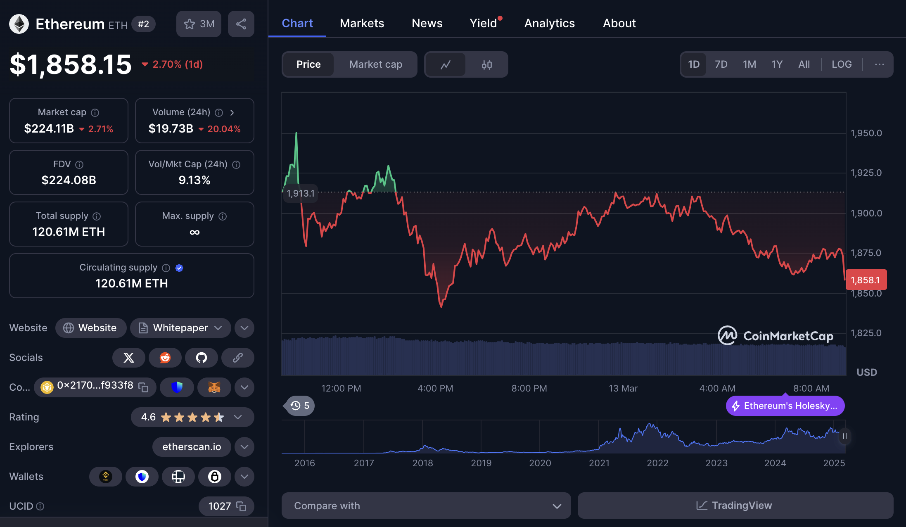This screenshot has height=527, width=906.
Task: Expand the 4.6 rating dropdown
Action: pos(192,417)
